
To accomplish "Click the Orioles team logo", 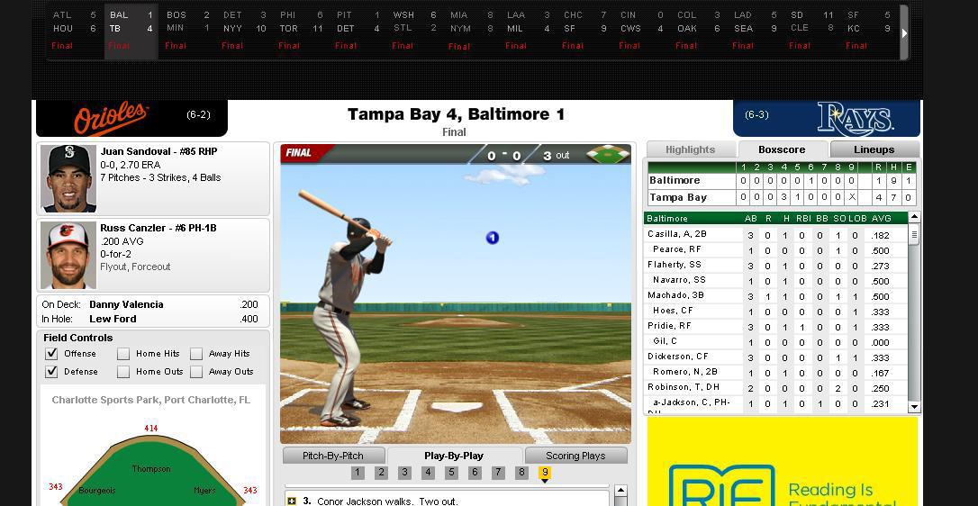I will 111,118.
